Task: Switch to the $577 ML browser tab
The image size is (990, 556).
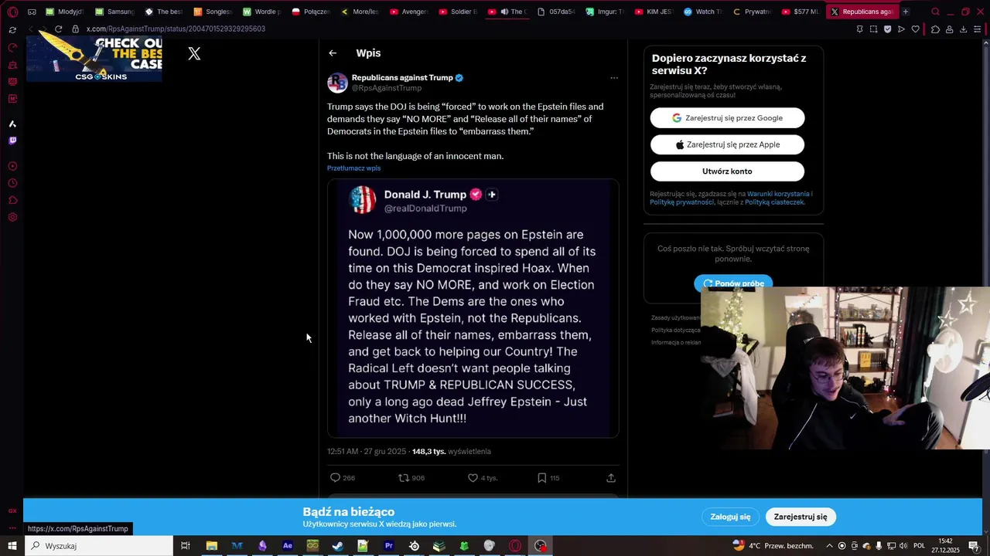Action: point(801,12)
